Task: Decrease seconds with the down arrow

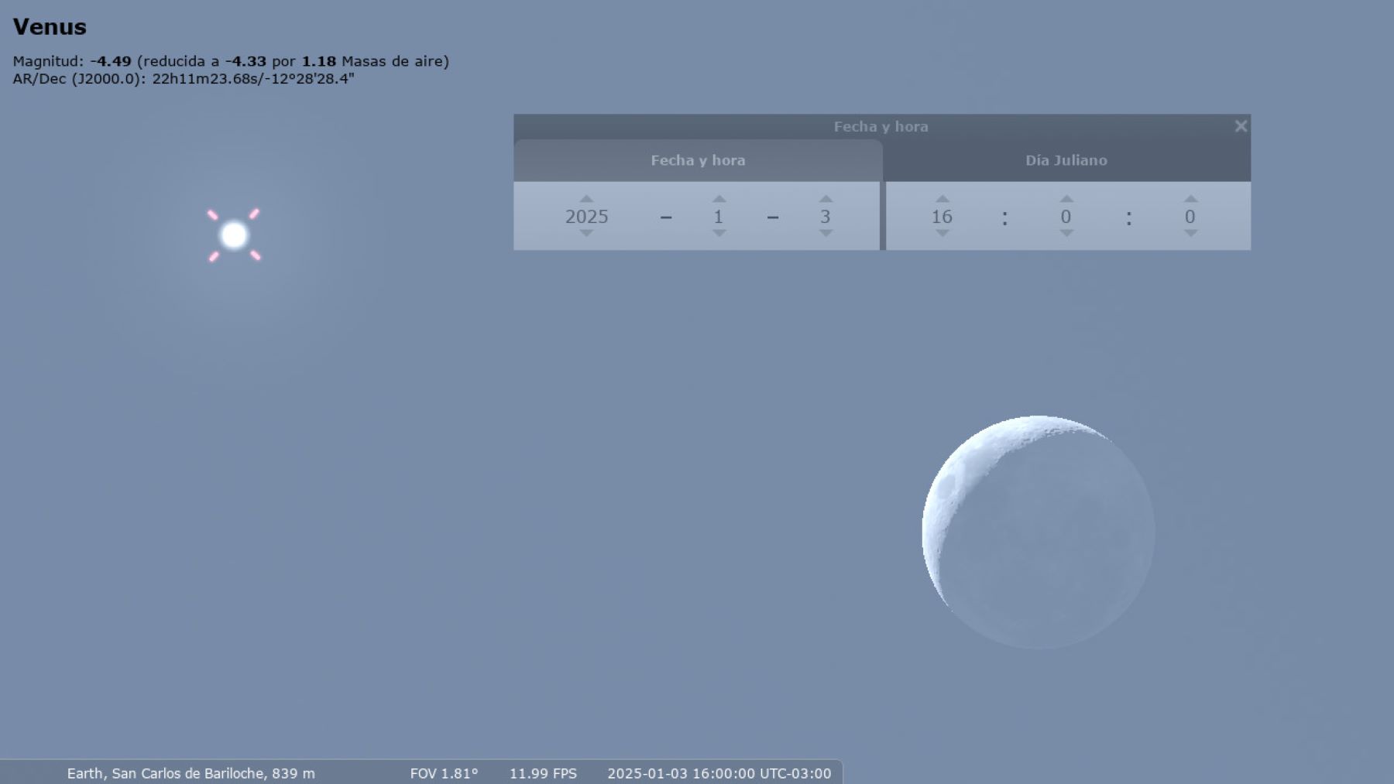Action: pos(1190,233)
